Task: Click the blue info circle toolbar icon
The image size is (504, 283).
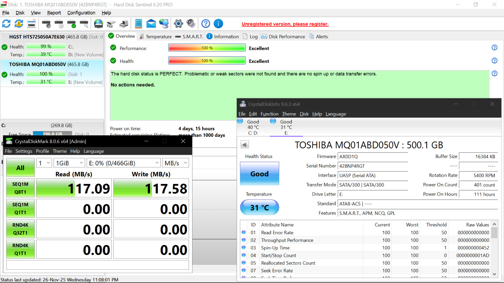Action: click(218, 24)
